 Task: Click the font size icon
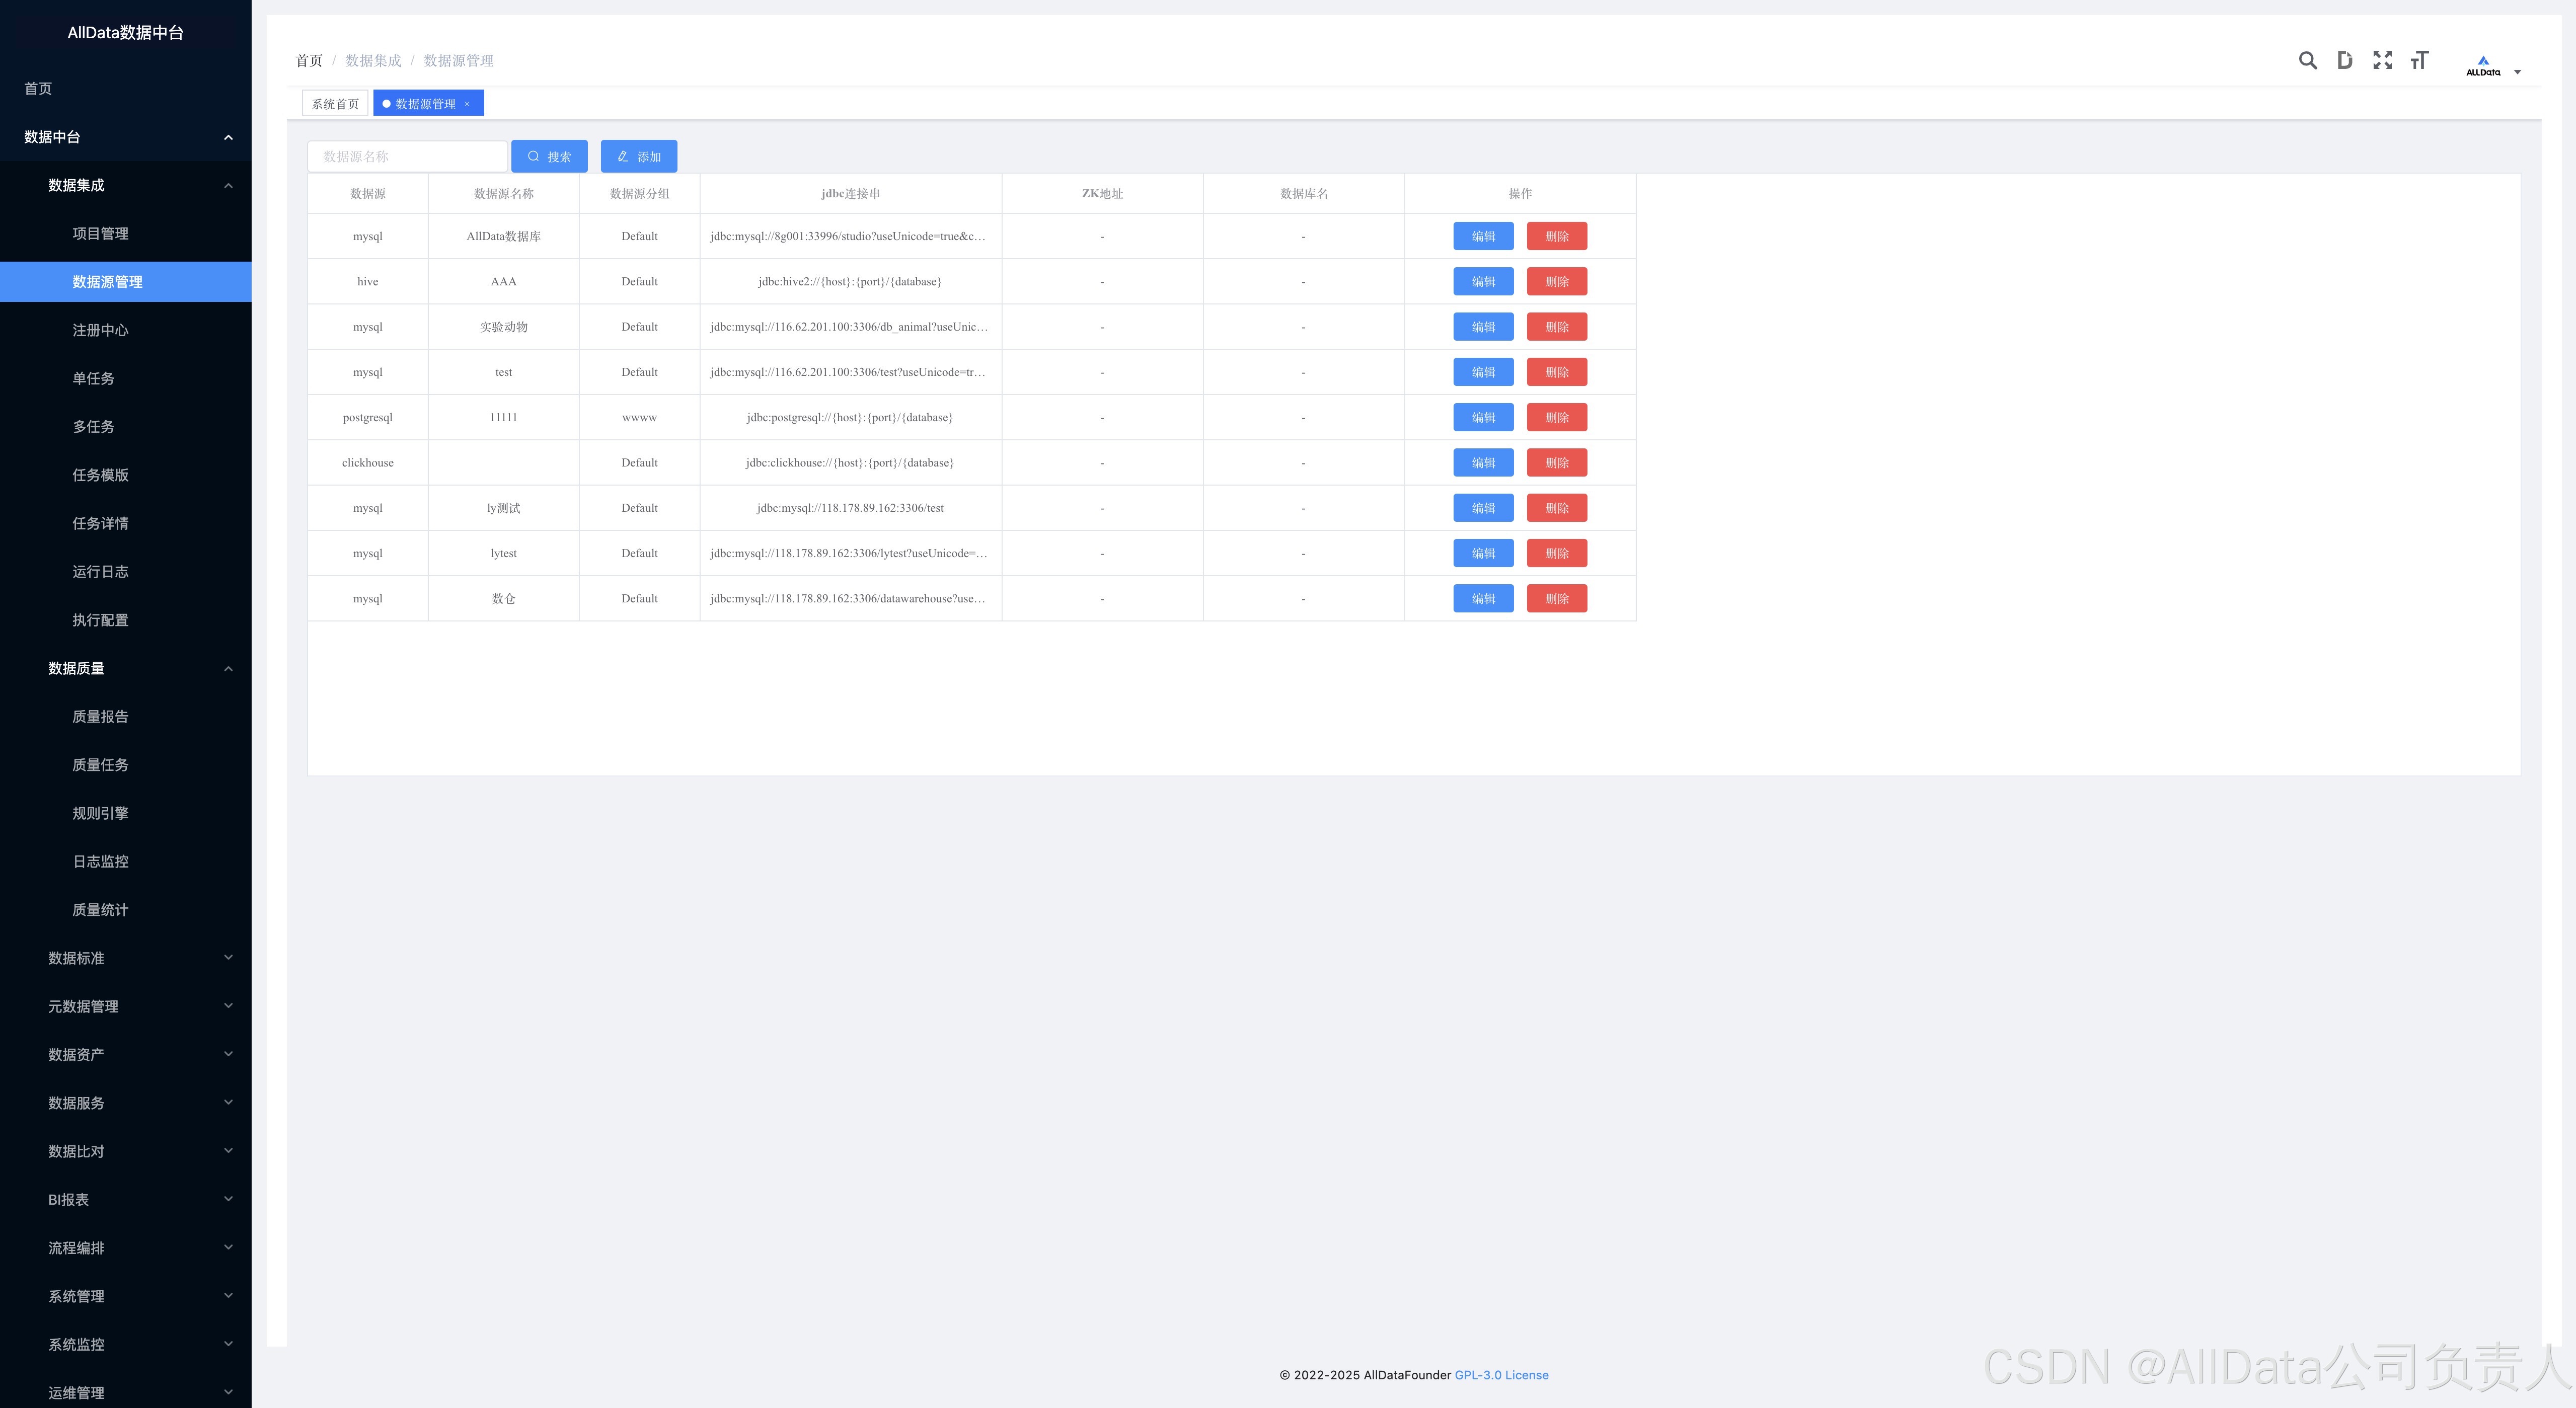click(x=2419, y=61)
